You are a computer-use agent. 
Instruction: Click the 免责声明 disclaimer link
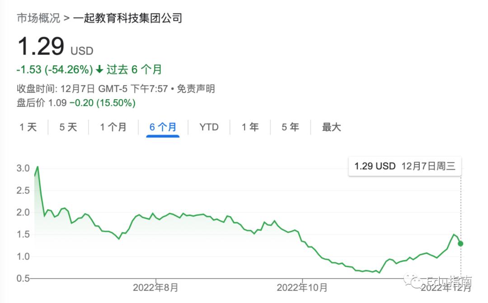pyautogui.click(x=196, y=89)
